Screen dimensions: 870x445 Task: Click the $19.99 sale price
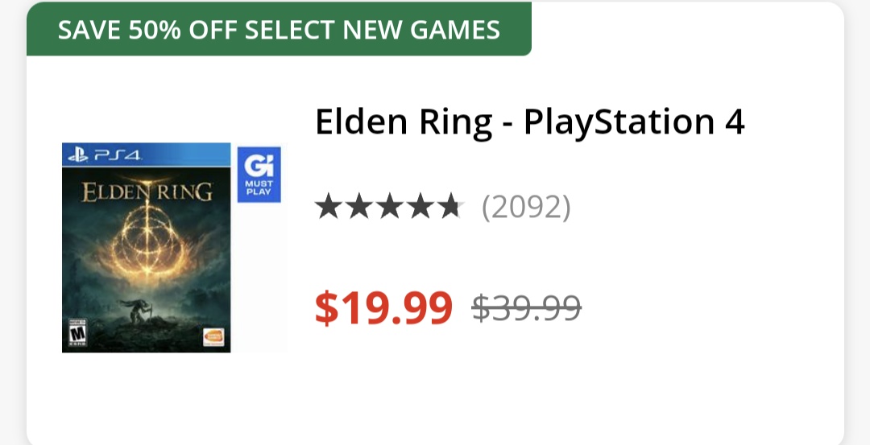(x=383, y=307)
